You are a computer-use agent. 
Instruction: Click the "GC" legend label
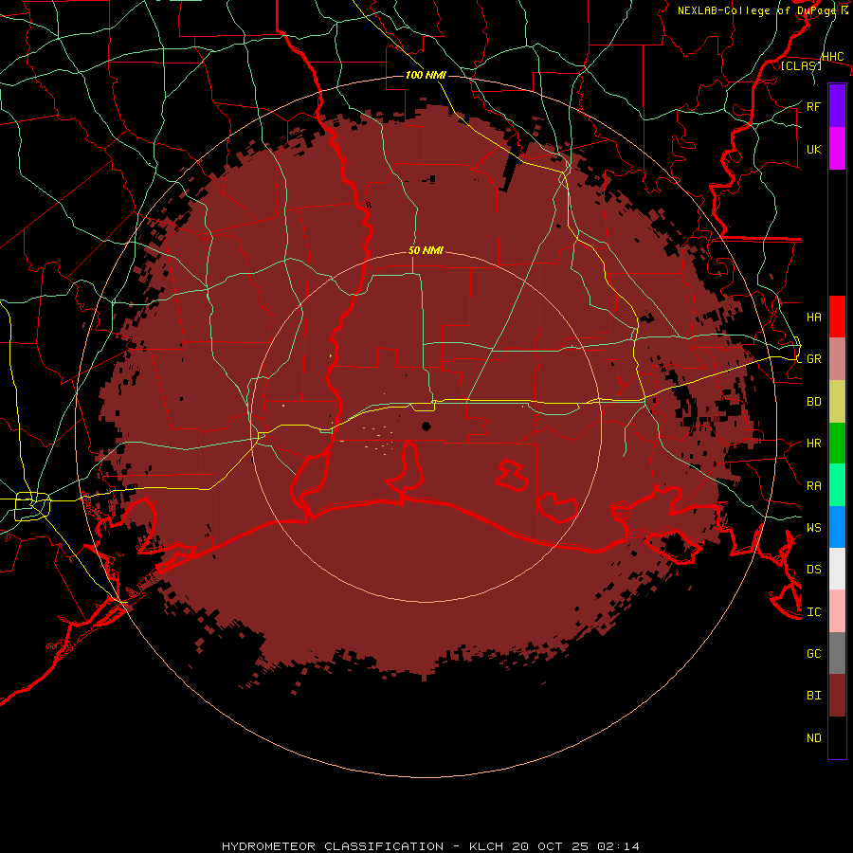(813, 654)
